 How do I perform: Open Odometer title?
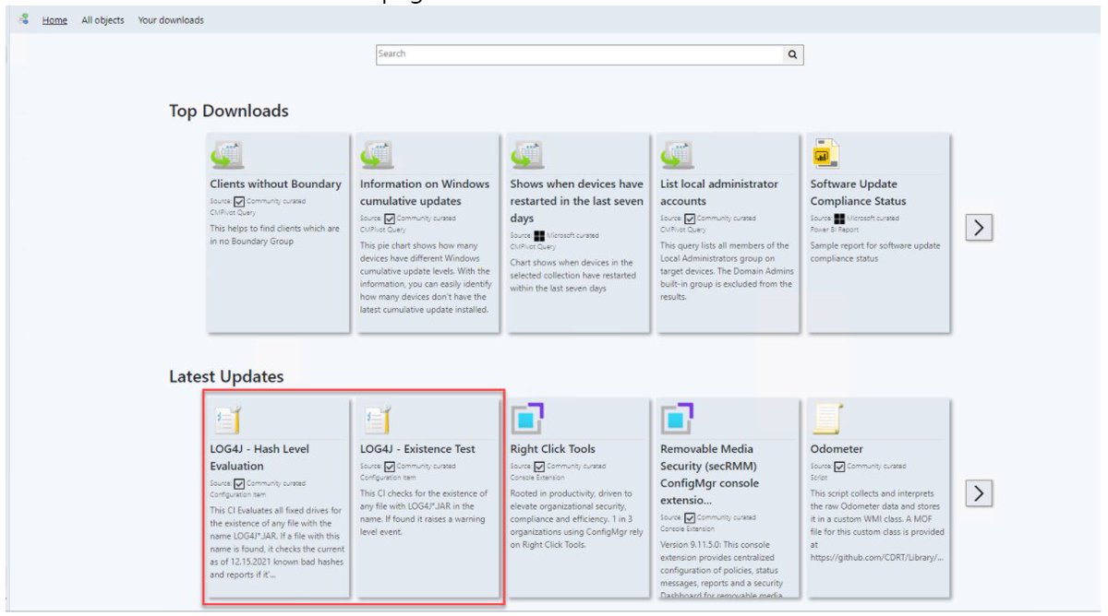click(x=837, y=449)
